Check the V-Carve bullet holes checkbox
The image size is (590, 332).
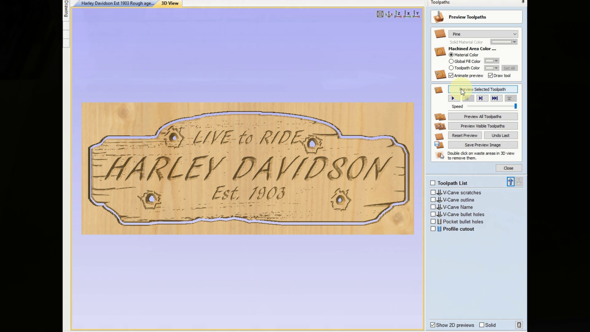coord(433,214)
